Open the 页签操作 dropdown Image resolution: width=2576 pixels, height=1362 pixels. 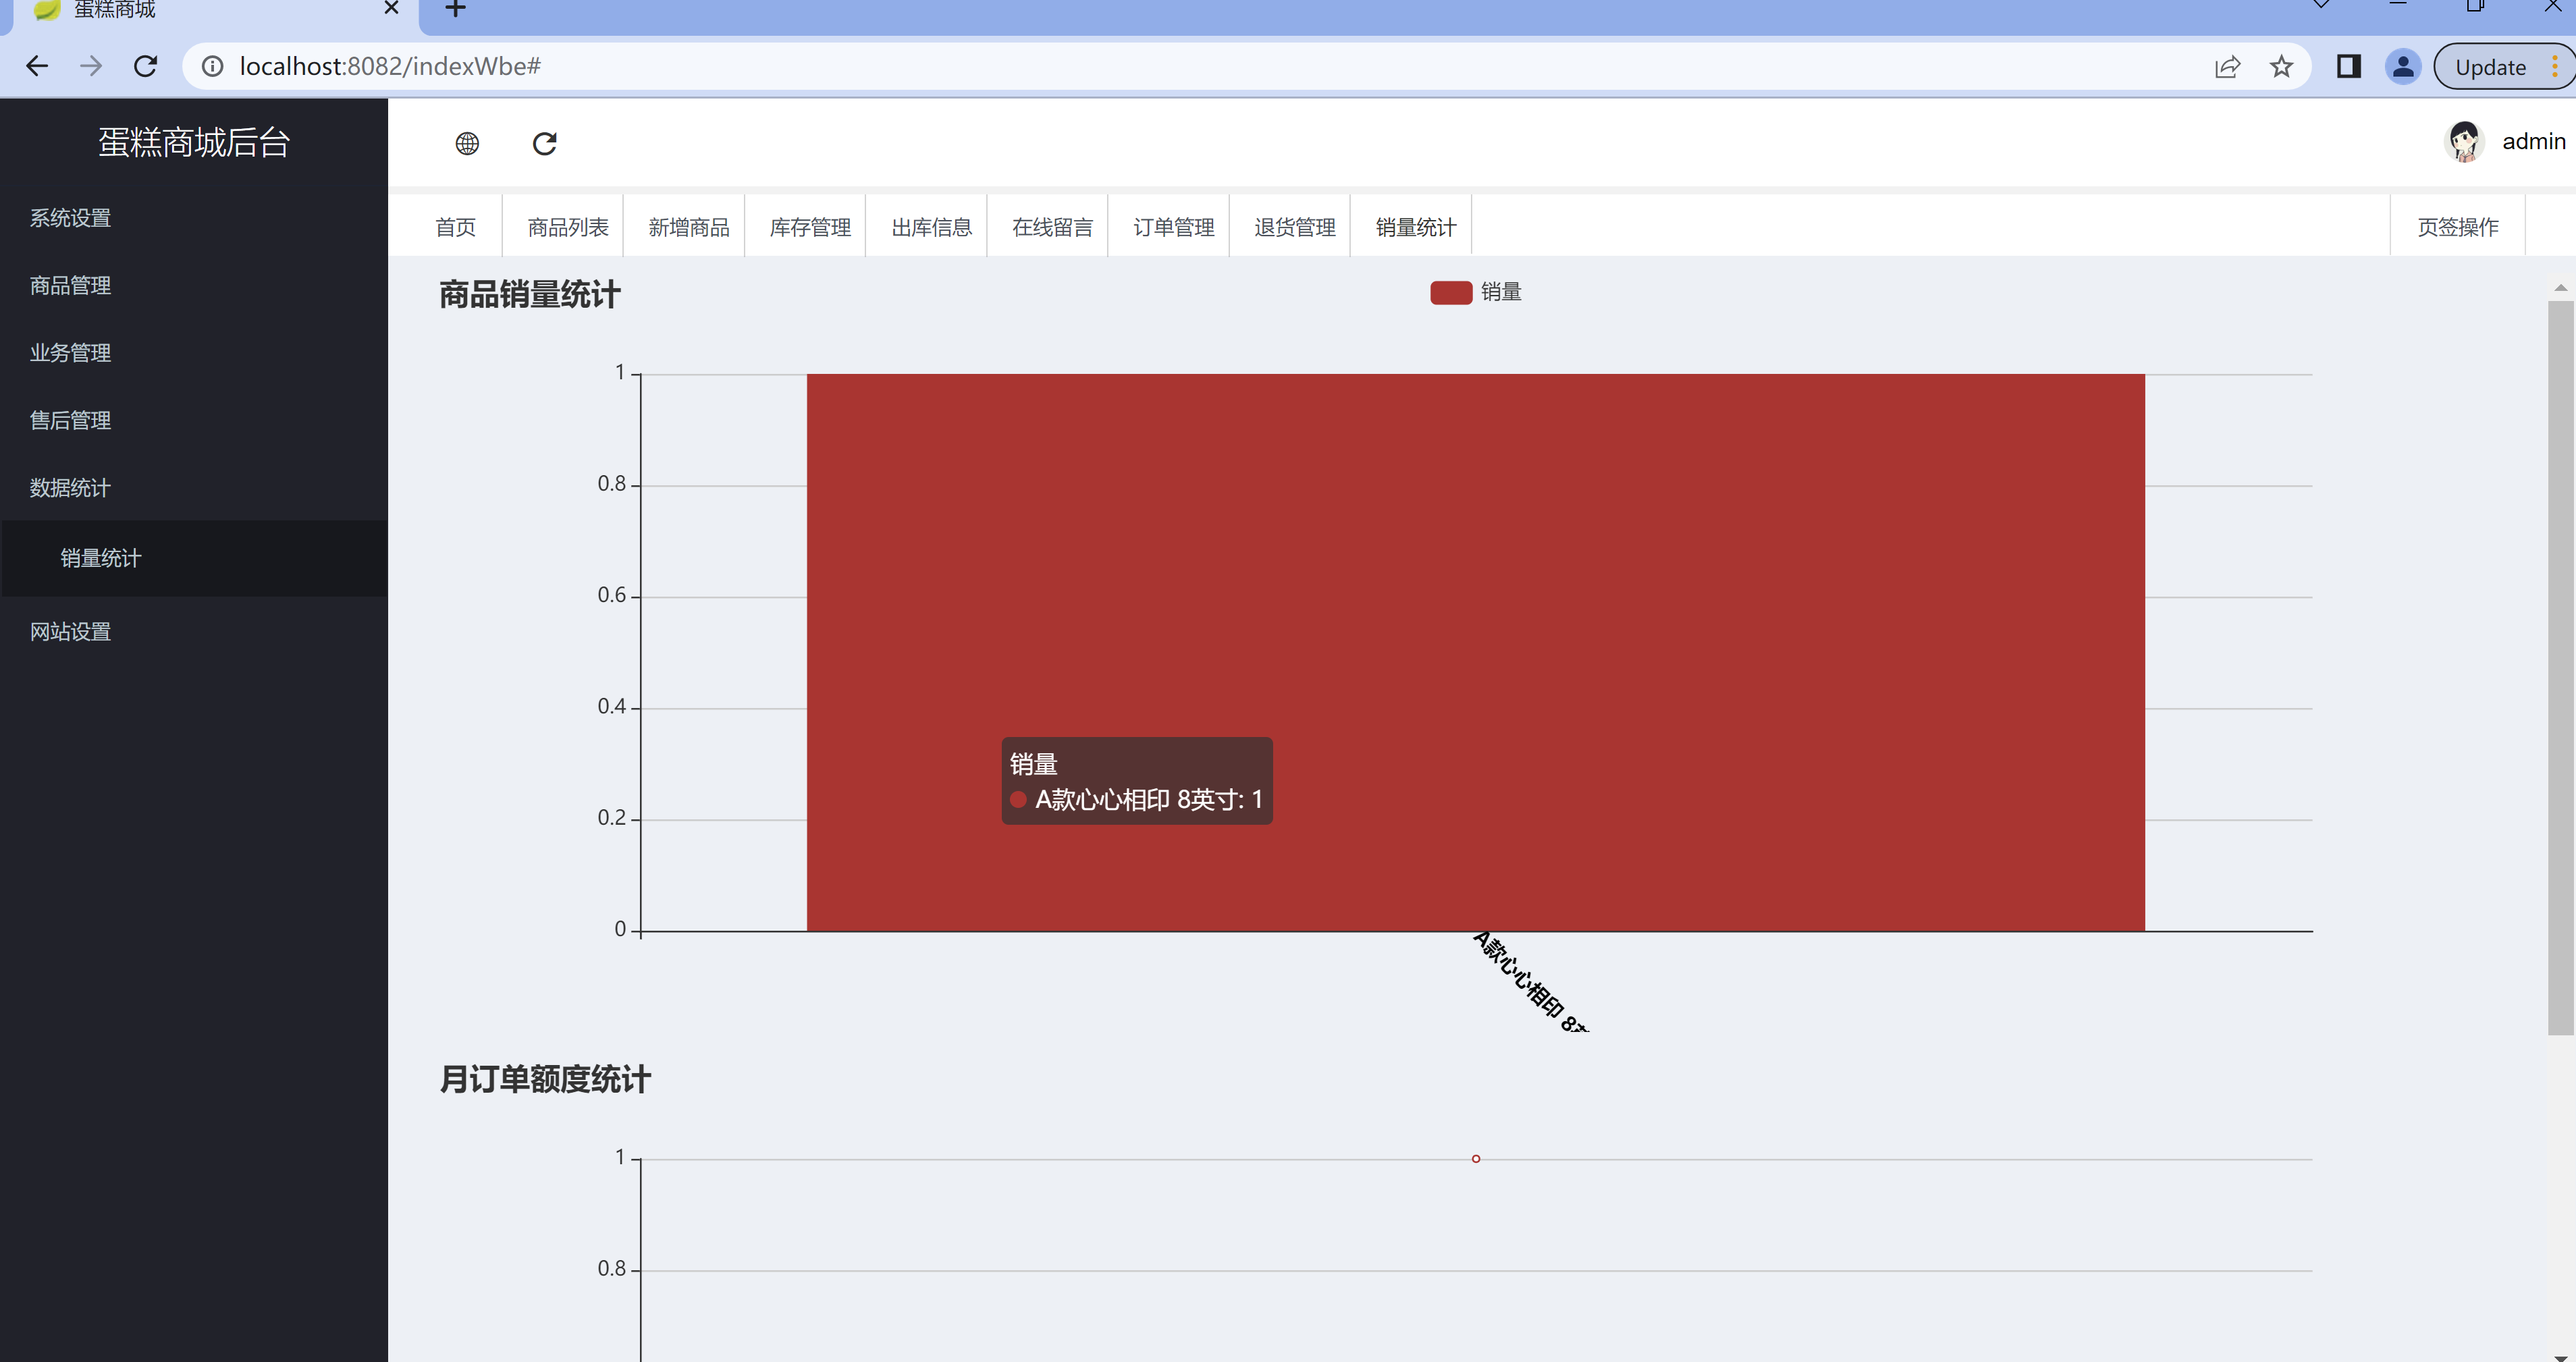point(2457,227)
